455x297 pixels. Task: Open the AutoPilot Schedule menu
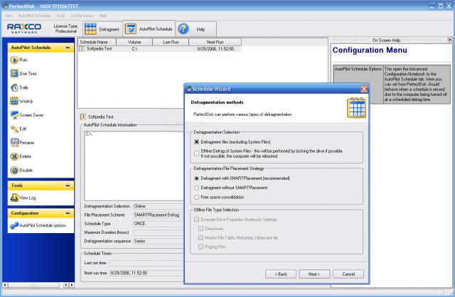34,16
